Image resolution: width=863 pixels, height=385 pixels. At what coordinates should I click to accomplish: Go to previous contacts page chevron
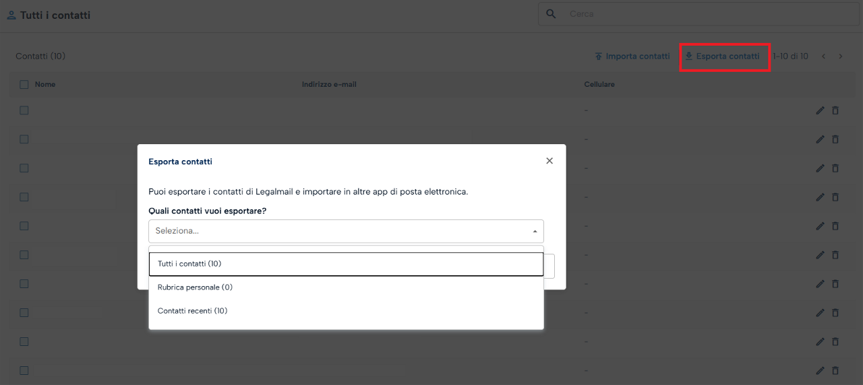(823, 57)
